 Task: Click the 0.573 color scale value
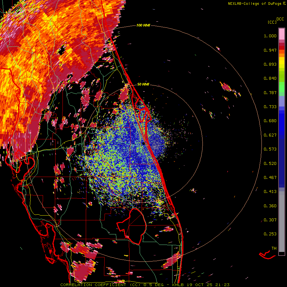tap(270, 149)
